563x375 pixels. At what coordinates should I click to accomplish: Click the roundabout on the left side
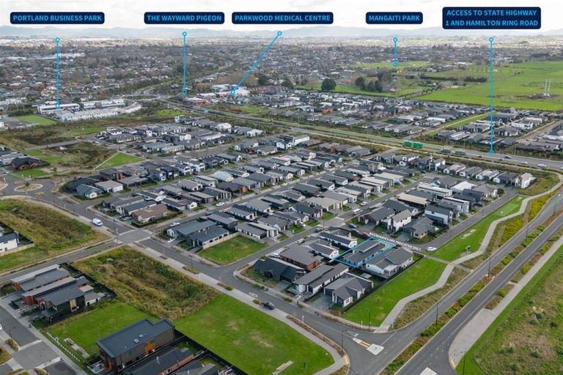click(28, 187)
